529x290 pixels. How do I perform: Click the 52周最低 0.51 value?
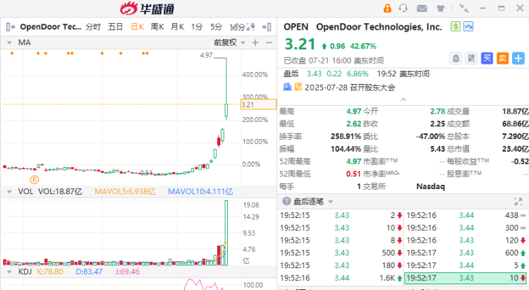coord(353,174)
